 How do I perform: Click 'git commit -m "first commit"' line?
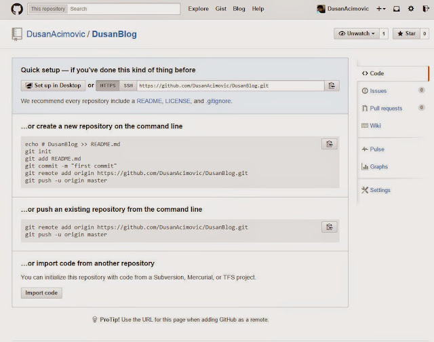[71, 166]
